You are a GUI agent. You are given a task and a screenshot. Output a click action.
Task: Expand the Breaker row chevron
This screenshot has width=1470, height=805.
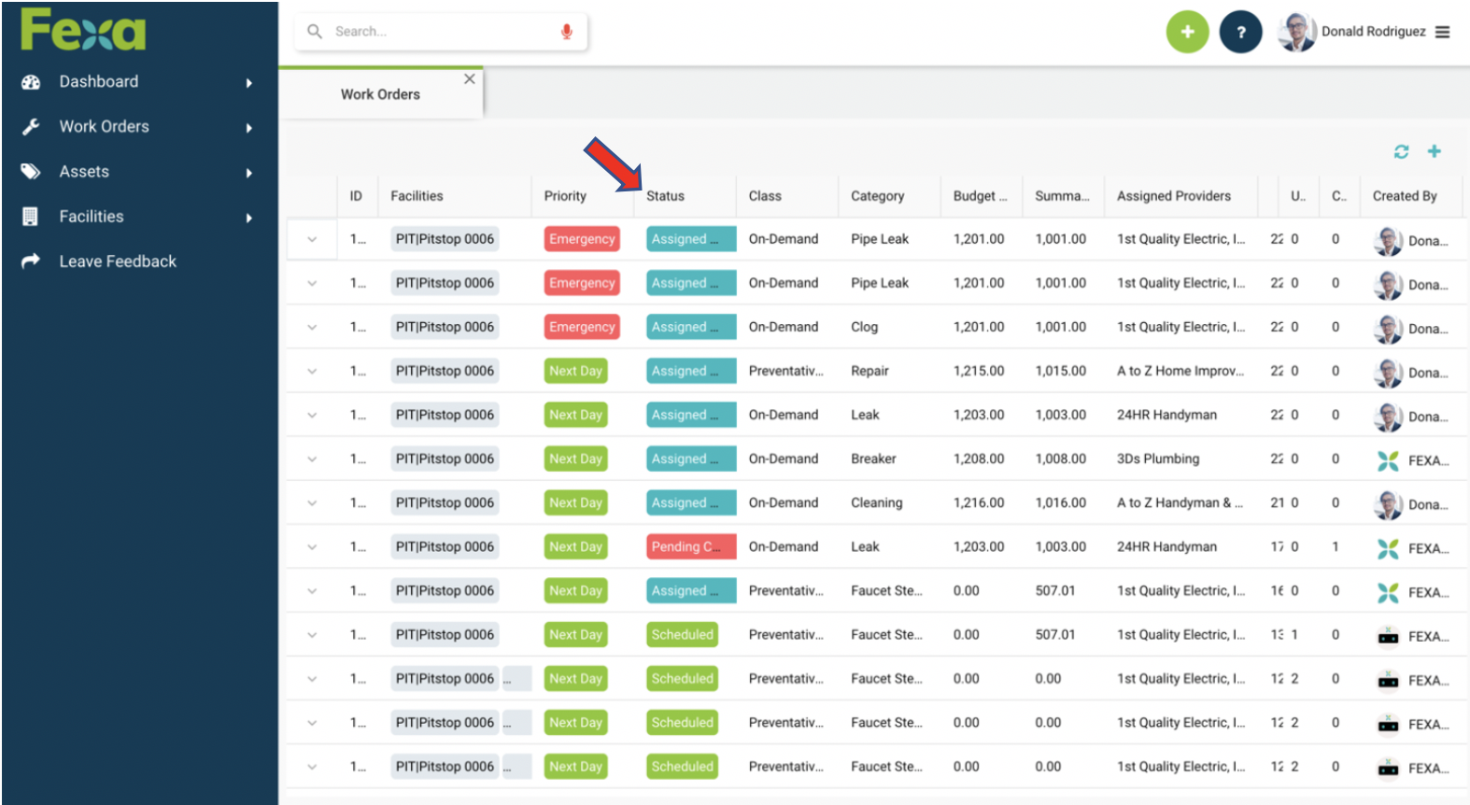tap(312, 459)
